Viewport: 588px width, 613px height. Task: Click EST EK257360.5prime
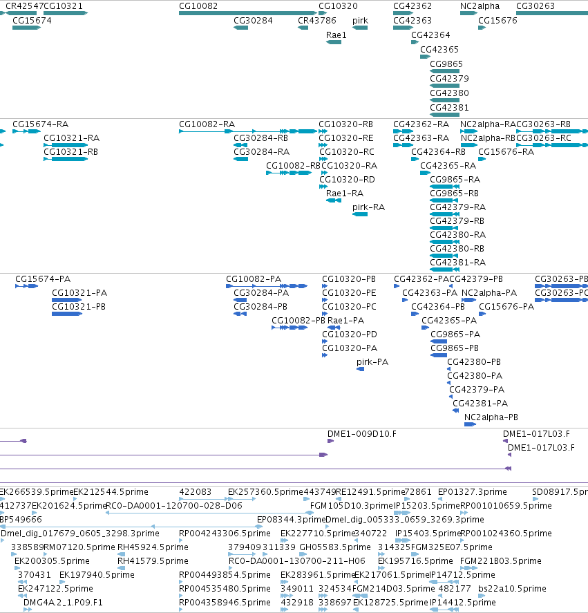242,499
